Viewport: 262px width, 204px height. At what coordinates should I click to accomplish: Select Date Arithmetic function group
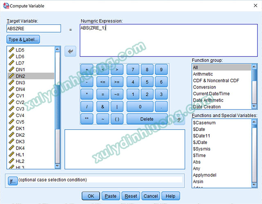tap(222, 100)
